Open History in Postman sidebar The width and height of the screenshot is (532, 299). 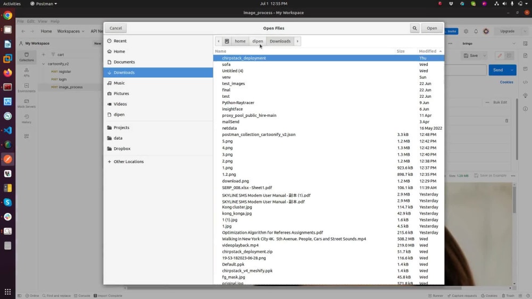click(27, 119)
